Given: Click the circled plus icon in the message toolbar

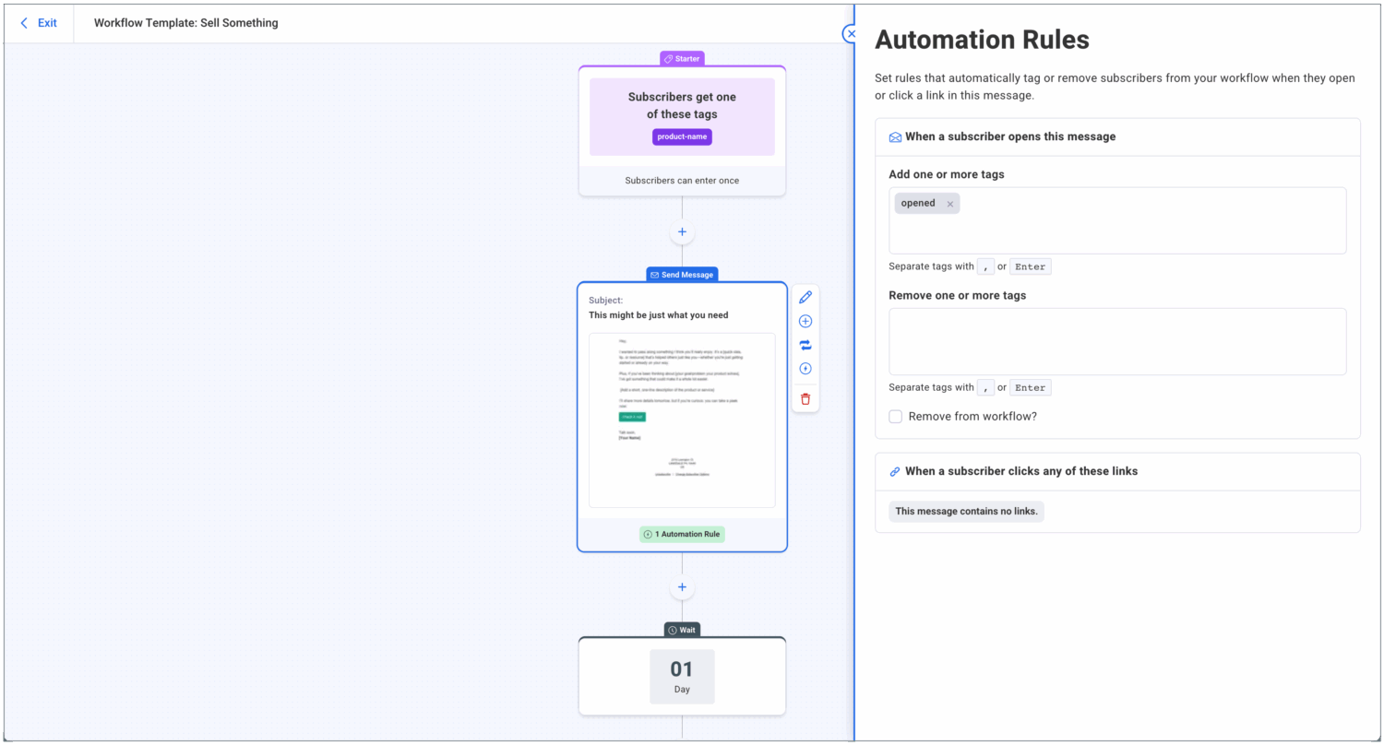Looking at the screenshot, I should coord(805,321).
